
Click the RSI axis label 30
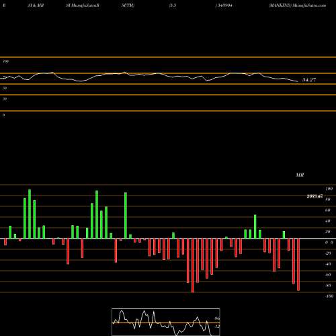[5, 99]
